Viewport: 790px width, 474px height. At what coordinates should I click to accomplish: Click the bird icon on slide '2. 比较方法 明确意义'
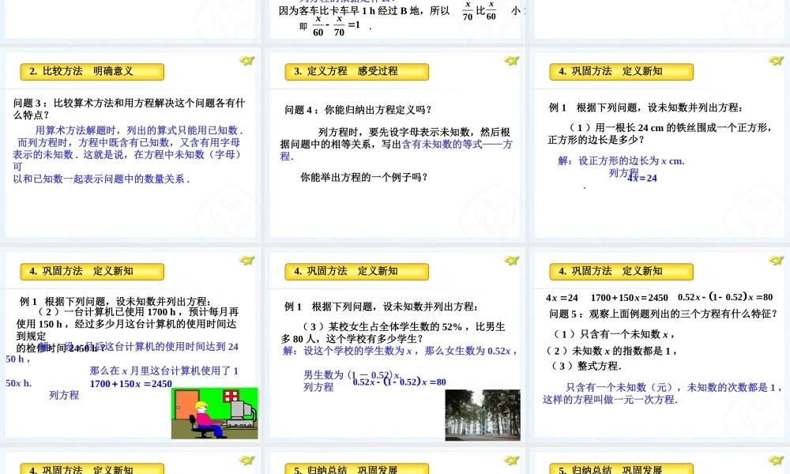coord(246,61)
